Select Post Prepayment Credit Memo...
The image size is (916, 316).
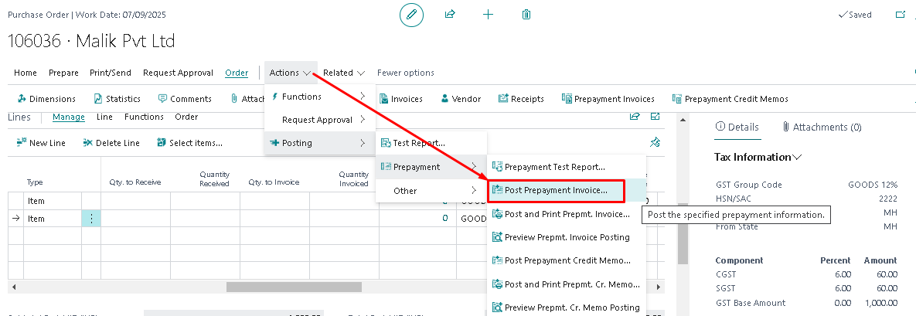point(567,260)
